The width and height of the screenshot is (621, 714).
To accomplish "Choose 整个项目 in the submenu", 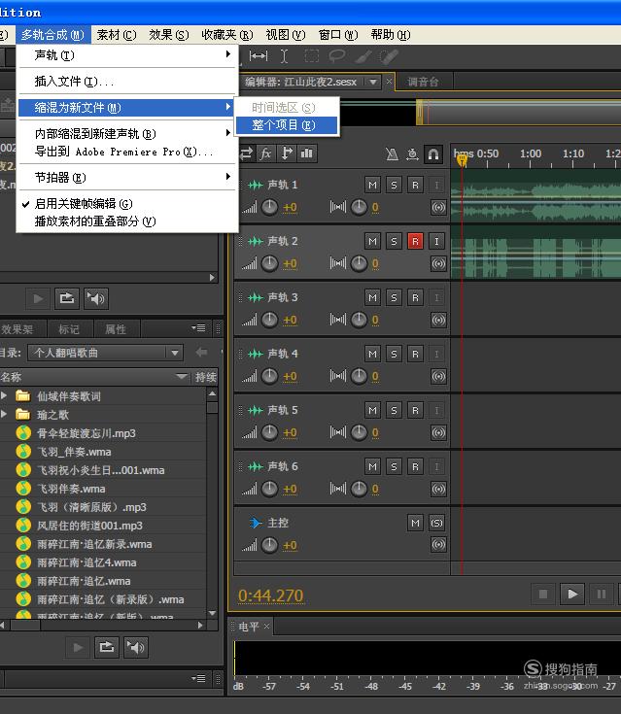I will pyautogui.click(x=287, y=125).
